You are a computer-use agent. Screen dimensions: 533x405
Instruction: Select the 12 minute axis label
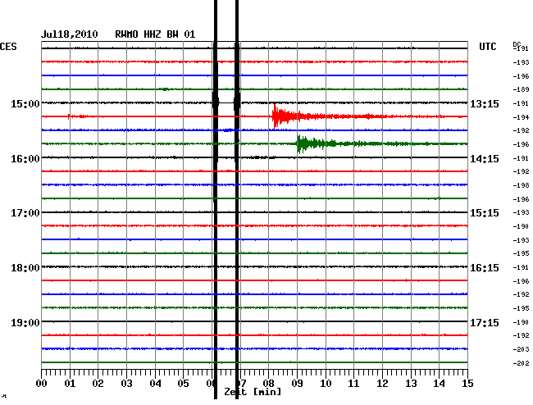[x=382, y=384]
